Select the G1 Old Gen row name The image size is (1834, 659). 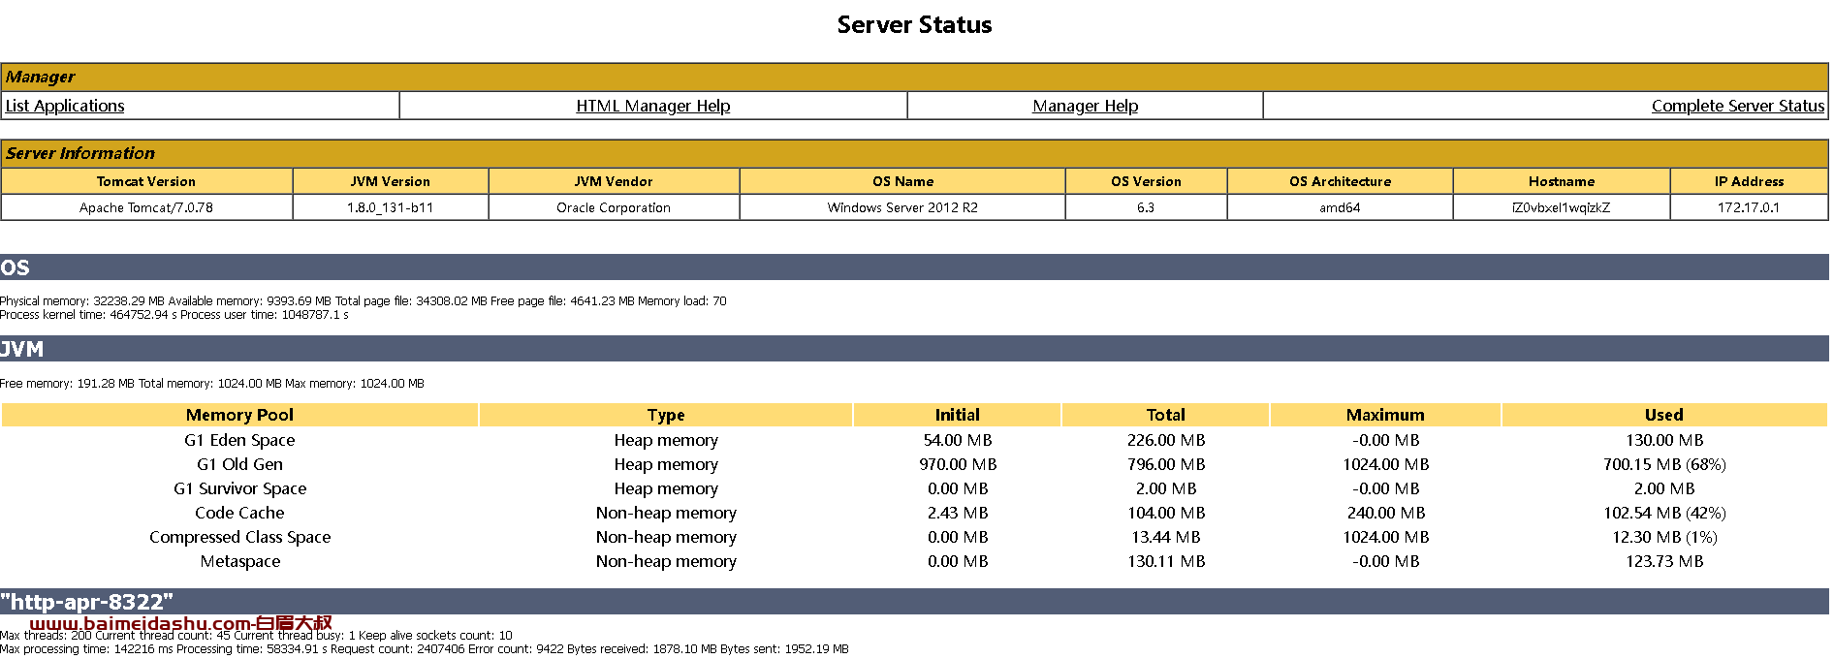[239, 464]
